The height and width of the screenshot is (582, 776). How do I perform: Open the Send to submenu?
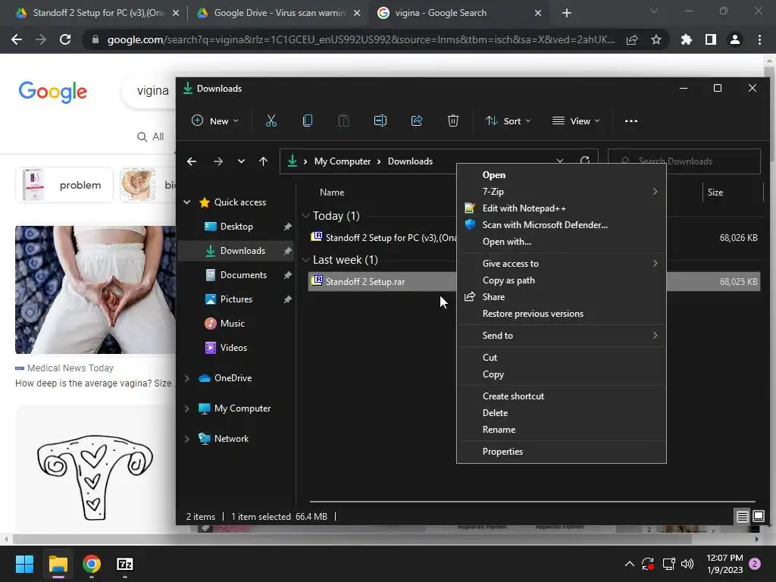tap(562, 336)
